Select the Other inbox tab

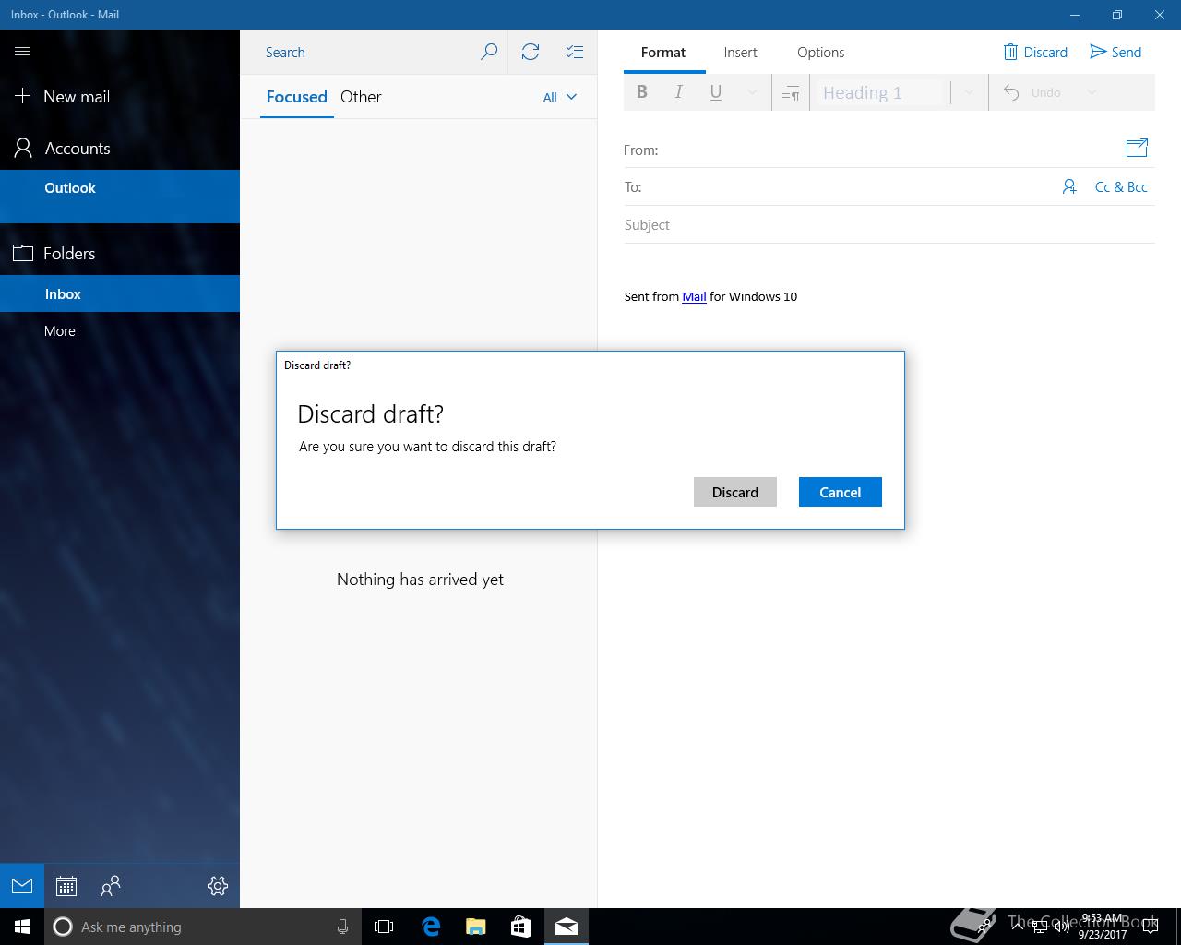tap(361, 97)
